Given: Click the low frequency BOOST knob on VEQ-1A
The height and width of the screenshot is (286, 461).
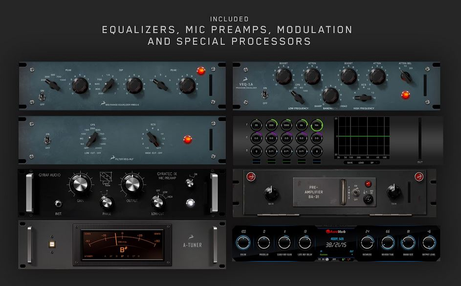Looking at the screenshot, I should pyautogui.click(x=284, y=76).
